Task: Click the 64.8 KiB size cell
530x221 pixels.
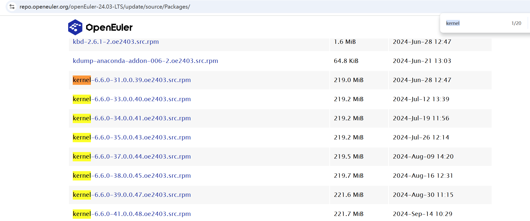Action: pos(346,61)
